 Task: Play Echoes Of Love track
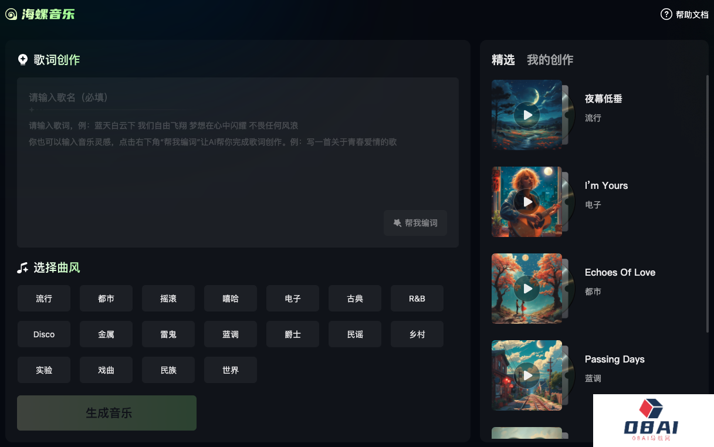pyautogui.click(x=527, y=289)
